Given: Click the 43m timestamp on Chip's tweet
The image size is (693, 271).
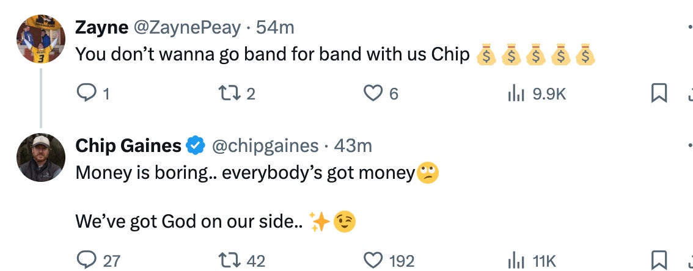Looking at the screenshot, I should pos(353,146).
